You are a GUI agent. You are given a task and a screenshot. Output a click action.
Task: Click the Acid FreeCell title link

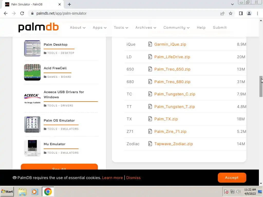[x=55, y=68]
